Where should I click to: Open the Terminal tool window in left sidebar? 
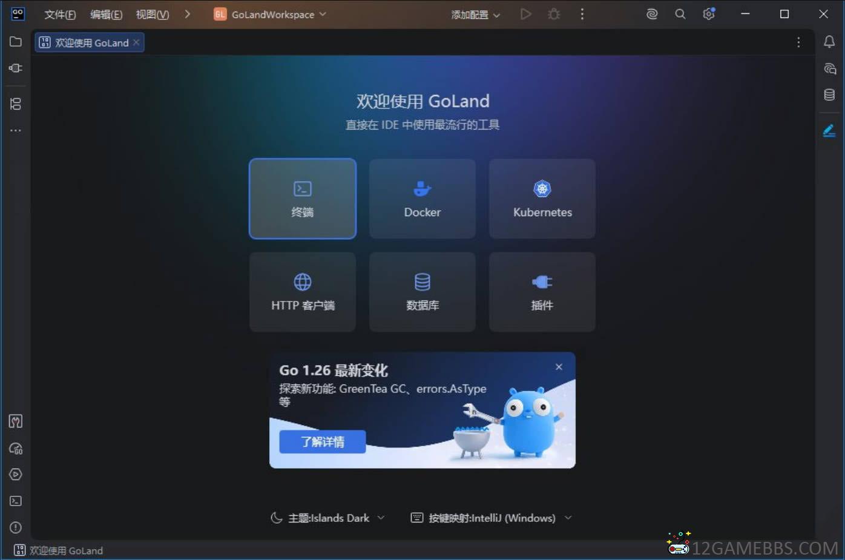[x=16, y=501]
